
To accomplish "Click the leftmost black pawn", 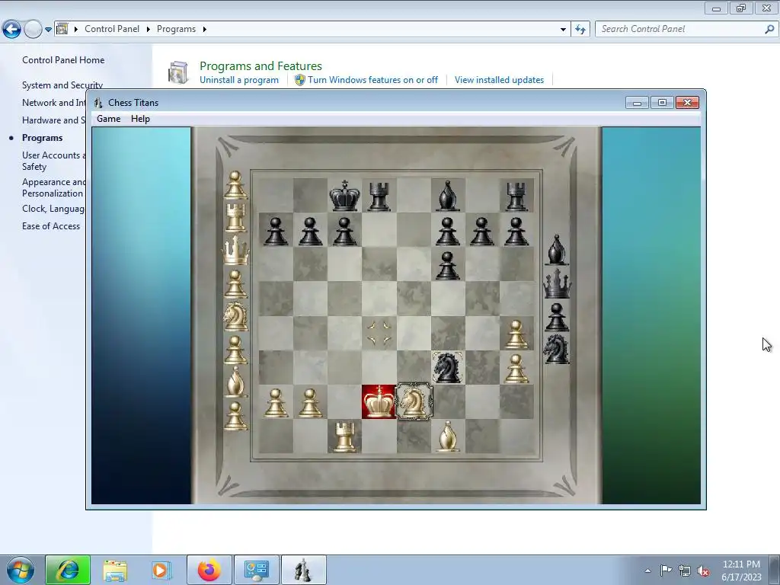I will [x=276, y=231].
